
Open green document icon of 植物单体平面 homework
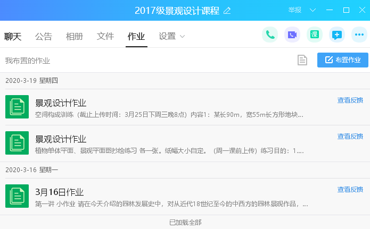tap(17, 143)
